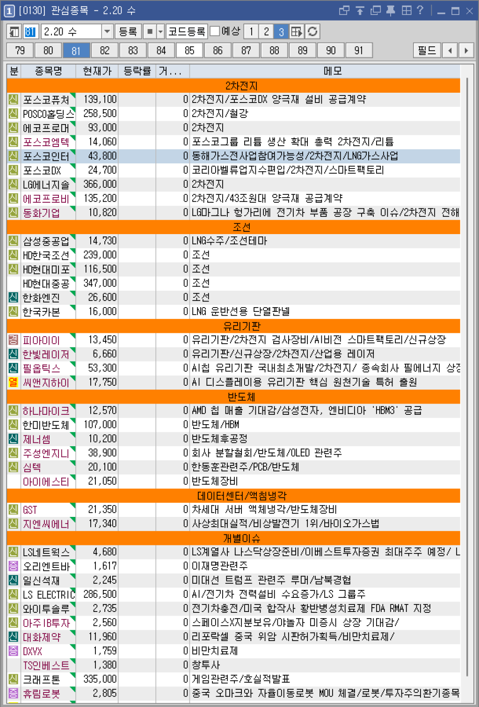Sort by the 등락률 column header
Viewport: 479px width, 707px height.
(x=137, y=71)
